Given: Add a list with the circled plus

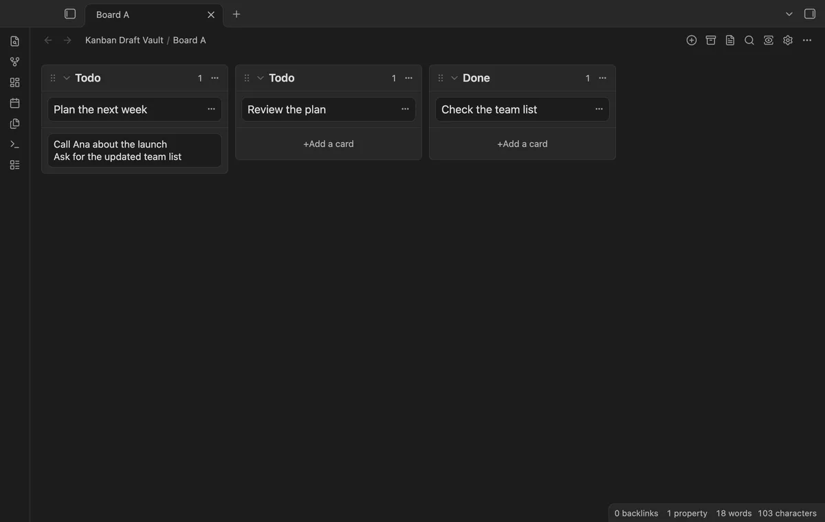Looking at the screenshot, I should (x=692, y=41).
